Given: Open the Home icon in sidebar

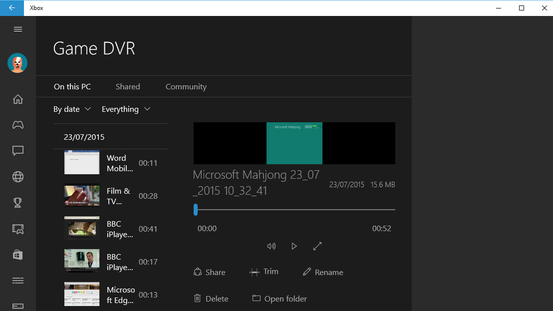Looking at the screenshot, I should [x=17, y=99].
